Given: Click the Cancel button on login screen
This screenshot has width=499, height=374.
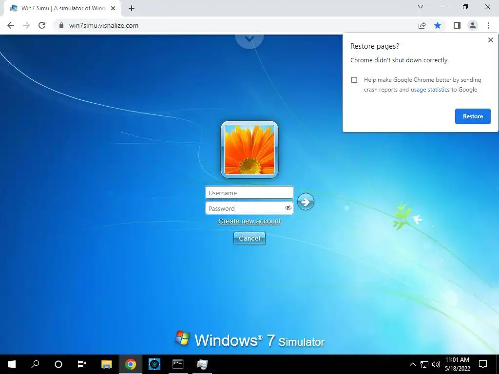Looking at the screenshot, I should [x=249, y=238].
